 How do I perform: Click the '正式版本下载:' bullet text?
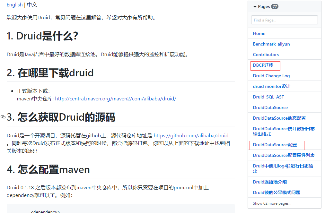tap(33, 91)
